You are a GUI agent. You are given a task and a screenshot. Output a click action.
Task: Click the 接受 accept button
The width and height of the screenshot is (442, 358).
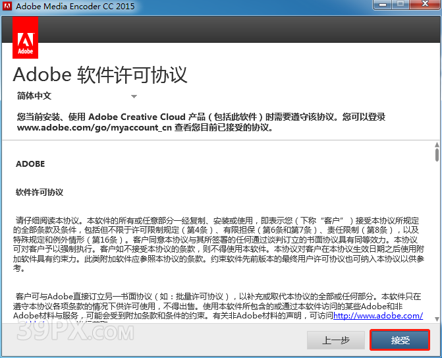click(x=400, y=340)
